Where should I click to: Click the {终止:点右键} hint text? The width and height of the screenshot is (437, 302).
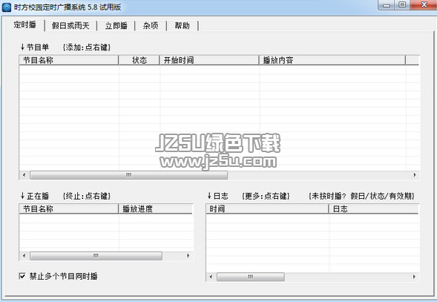87,196
